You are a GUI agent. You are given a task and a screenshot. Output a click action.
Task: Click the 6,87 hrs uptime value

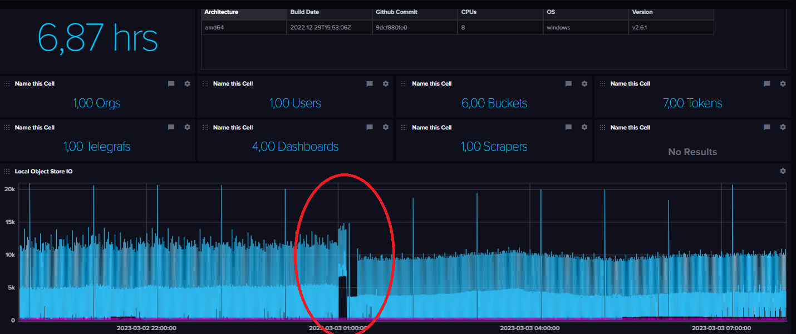(x=97, y=38)
